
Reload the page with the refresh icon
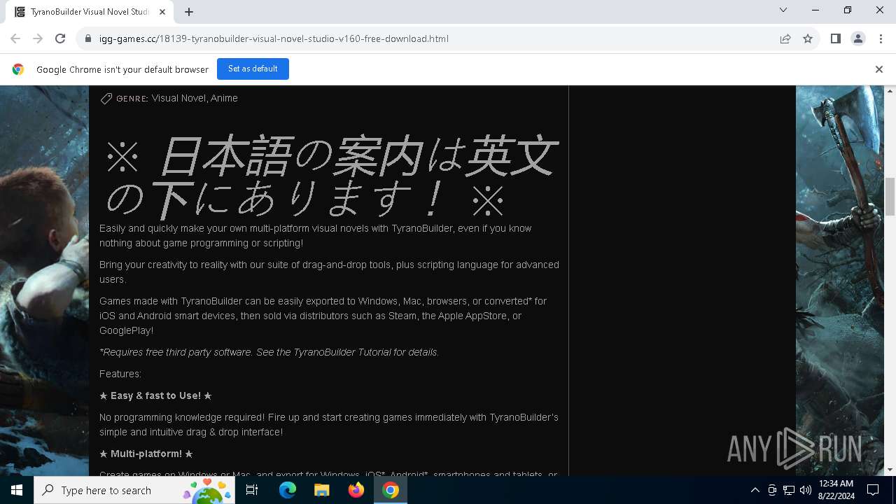60,38
